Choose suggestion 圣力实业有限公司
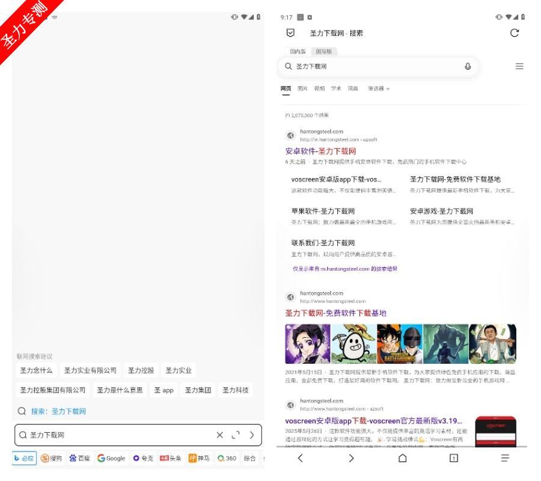The width and height of the screenshot is (541, 481). (x=90, y=370)
